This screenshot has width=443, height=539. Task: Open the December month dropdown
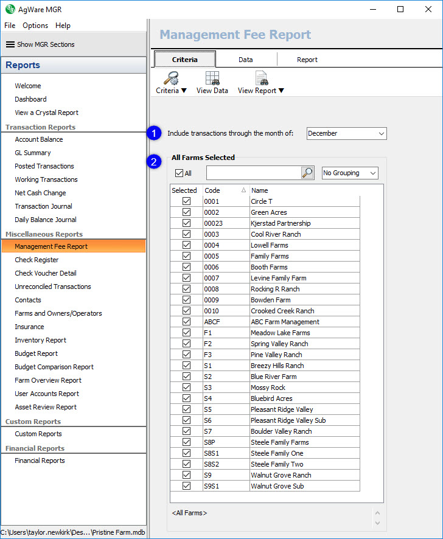(x=346, y=133)
